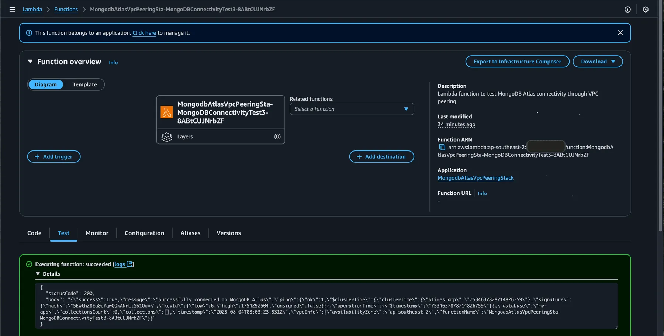Click the page vertical scrollbar
Viewport: 664px width, 336px height.
tap(661, 116)
